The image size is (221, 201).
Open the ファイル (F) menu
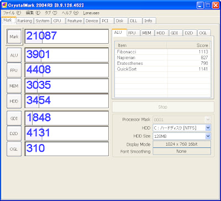(13, 13)
